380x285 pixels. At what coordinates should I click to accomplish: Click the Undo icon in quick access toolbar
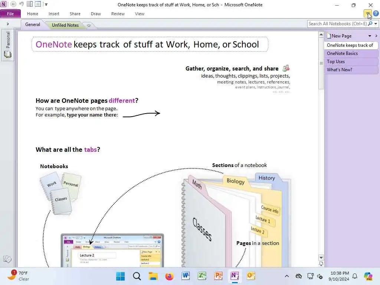(22, 4)
